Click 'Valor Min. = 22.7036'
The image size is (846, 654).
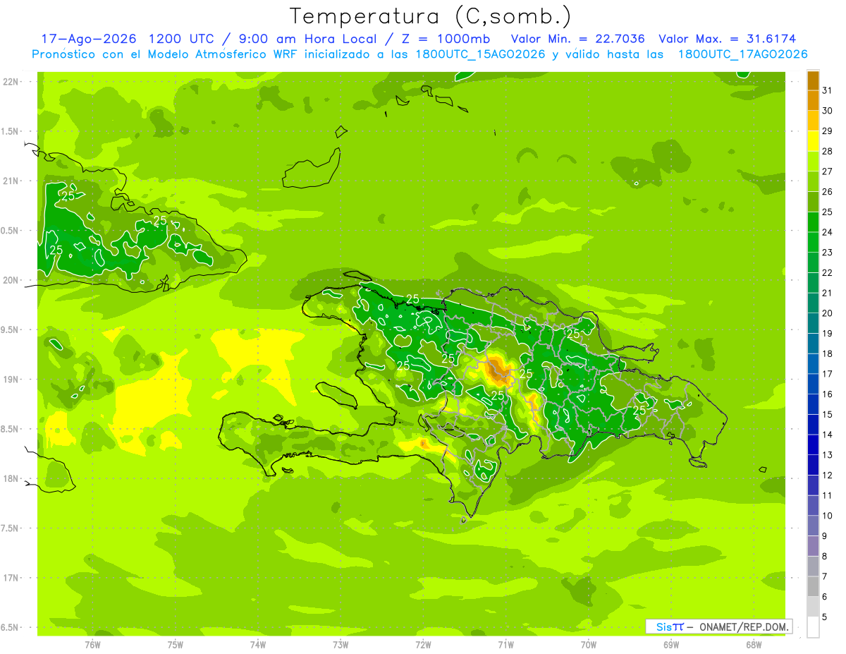click(x=577, y=39)
